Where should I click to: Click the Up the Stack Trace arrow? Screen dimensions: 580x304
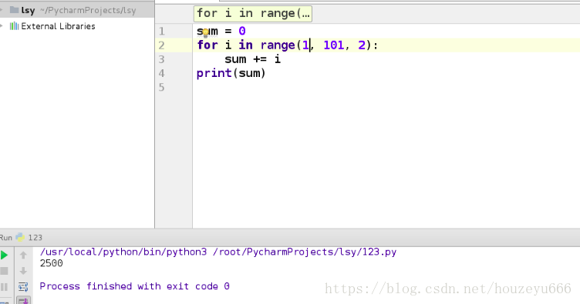pos(23,255)
